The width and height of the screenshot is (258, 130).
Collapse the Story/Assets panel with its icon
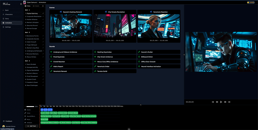tap(43, 6)
